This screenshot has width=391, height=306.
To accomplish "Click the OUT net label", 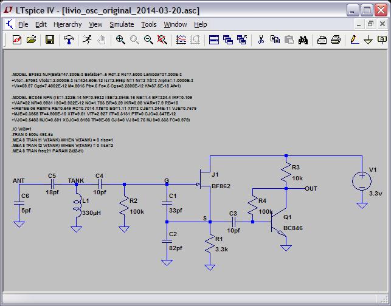I will (311, 188).
